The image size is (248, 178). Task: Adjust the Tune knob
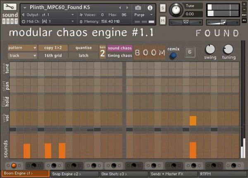pyautogui.click(x=176, y=10)
